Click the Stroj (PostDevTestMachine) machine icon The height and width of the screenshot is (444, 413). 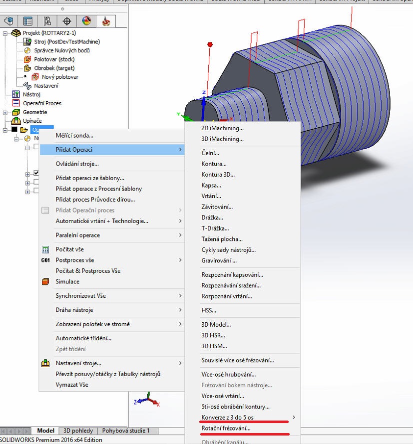[27, 42]
